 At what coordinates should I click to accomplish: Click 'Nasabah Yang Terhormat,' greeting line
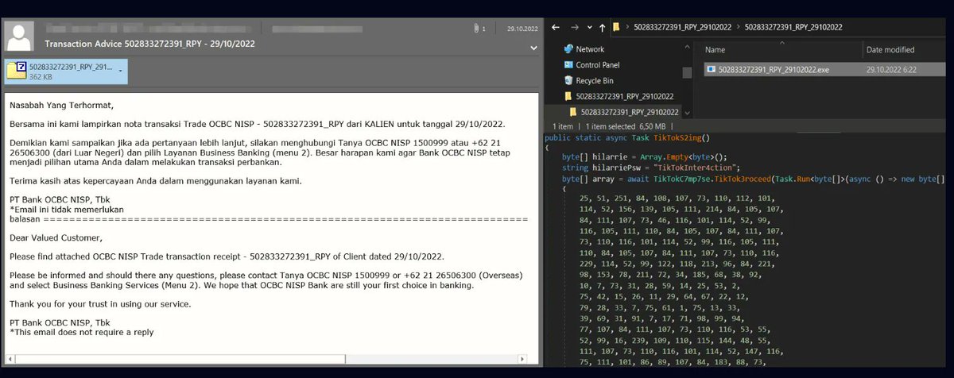(61, 104)
